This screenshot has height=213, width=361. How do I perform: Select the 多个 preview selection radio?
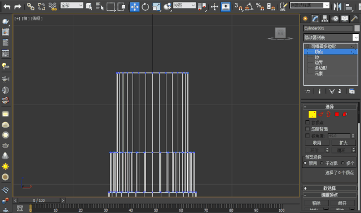pyautogui.click(x=343, y=163)
